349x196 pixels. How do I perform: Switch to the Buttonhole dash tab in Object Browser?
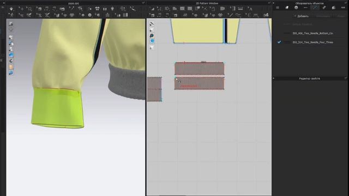point(305,8)
